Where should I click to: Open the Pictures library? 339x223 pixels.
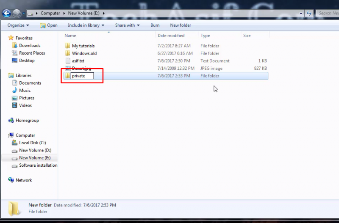pyautogui.click(x=27, y=98)
